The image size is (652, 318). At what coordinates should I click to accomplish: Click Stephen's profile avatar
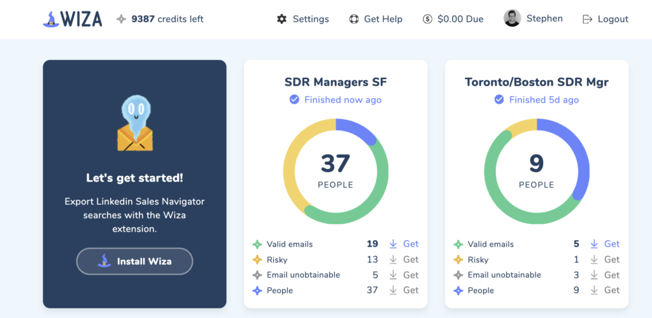[512, 18]
